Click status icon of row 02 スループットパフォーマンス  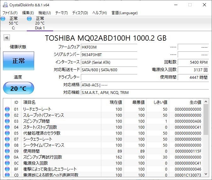click(x=7, y=115)
